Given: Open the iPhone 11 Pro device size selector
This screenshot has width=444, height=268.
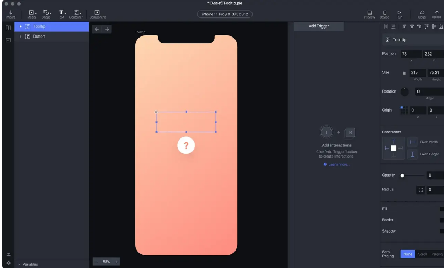Looking at the screenshot, I should (x=225, y=14).
